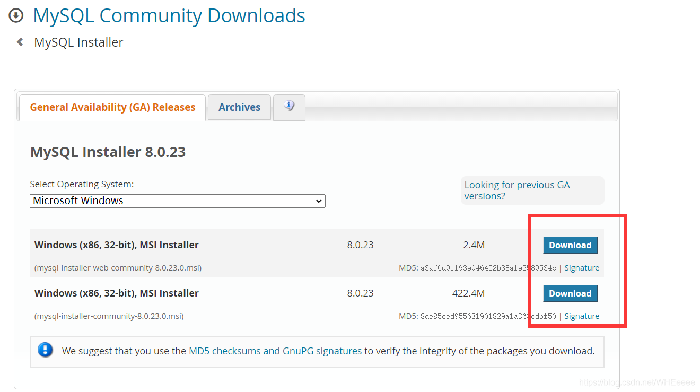Screen dimensions: 700x392
Task: Click the MySQL Installer breadcrumb text
Action: click(x=78, y=42)
